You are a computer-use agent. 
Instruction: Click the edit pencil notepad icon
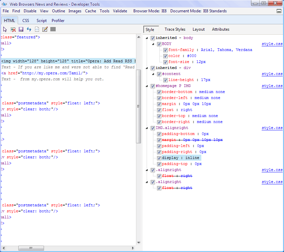click(x=45, y=29)
